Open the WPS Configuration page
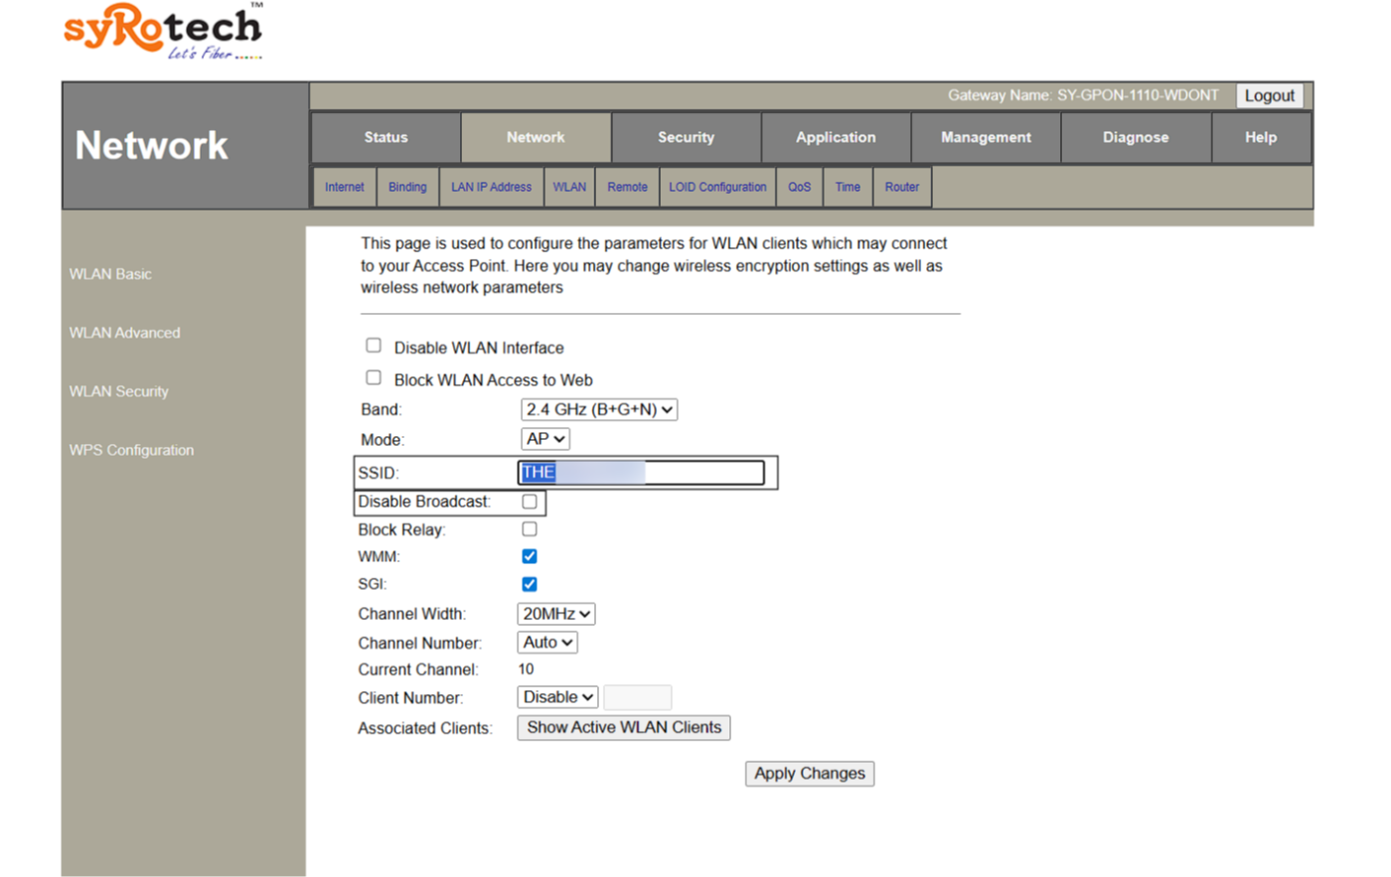 131,450
